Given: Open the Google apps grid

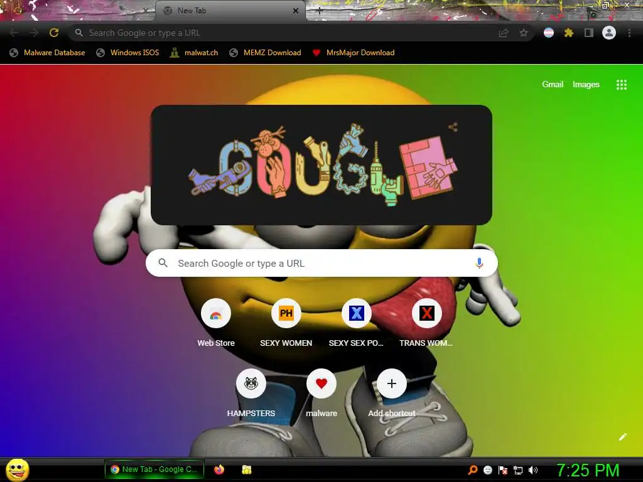Looking at the screenshot, I should click(x=621, y=85).
